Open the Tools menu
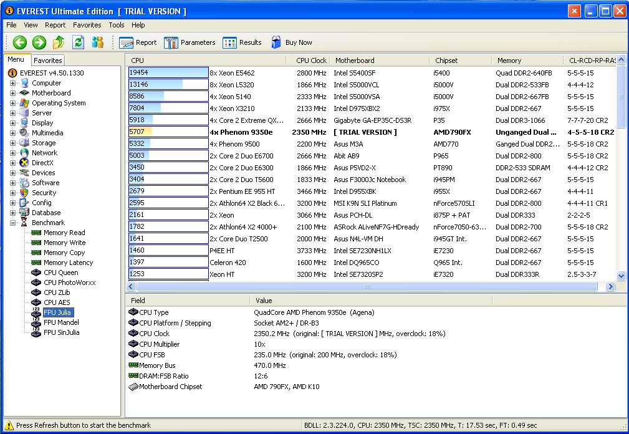 117,25
